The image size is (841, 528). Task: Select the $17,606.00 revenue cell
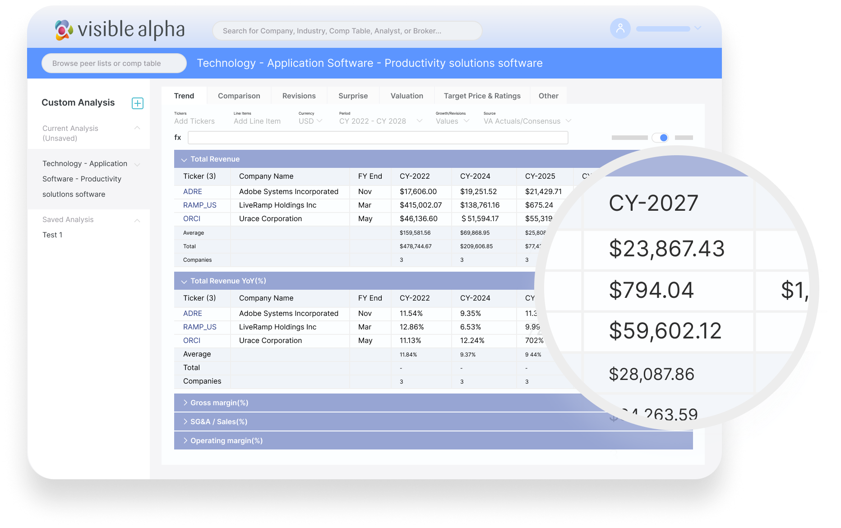click(418, 191)
